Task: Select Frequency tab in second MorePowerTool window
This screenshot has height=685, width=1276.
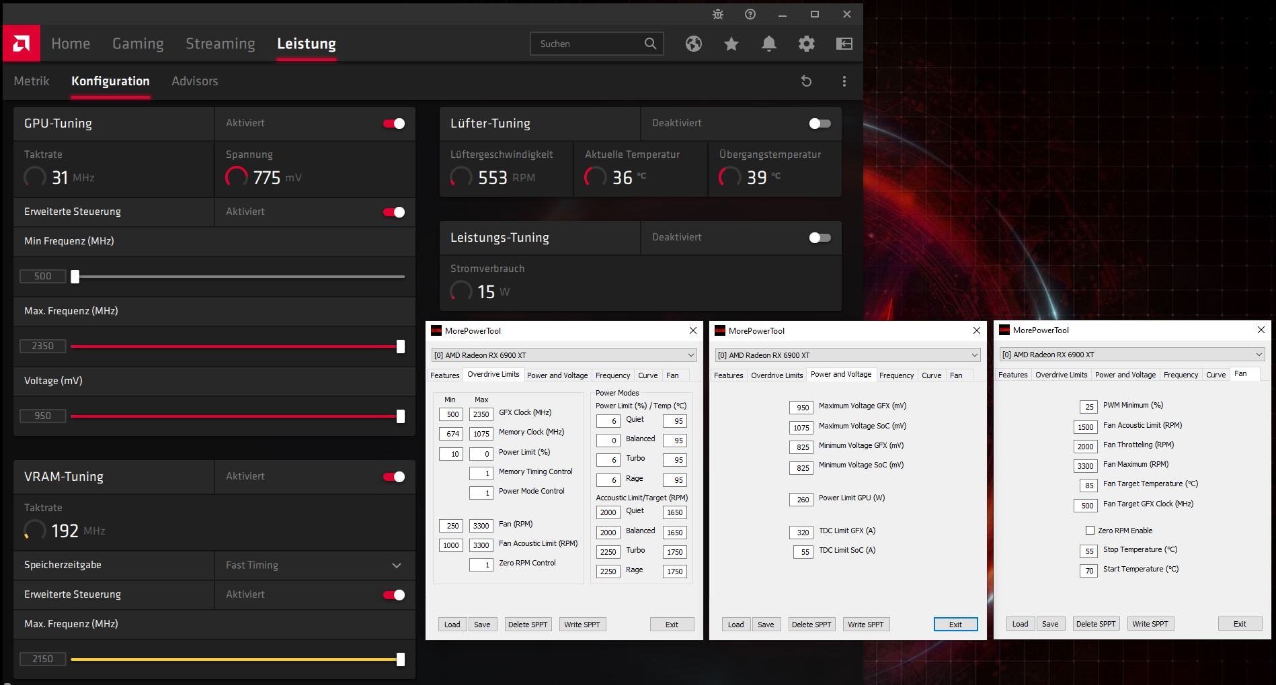Action: (x=897, y=375)
